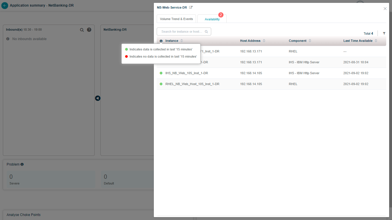Click the Severe problem count tile
Image resolution: width=392 pixels, height=220 pixels.
tap(51, 180)
